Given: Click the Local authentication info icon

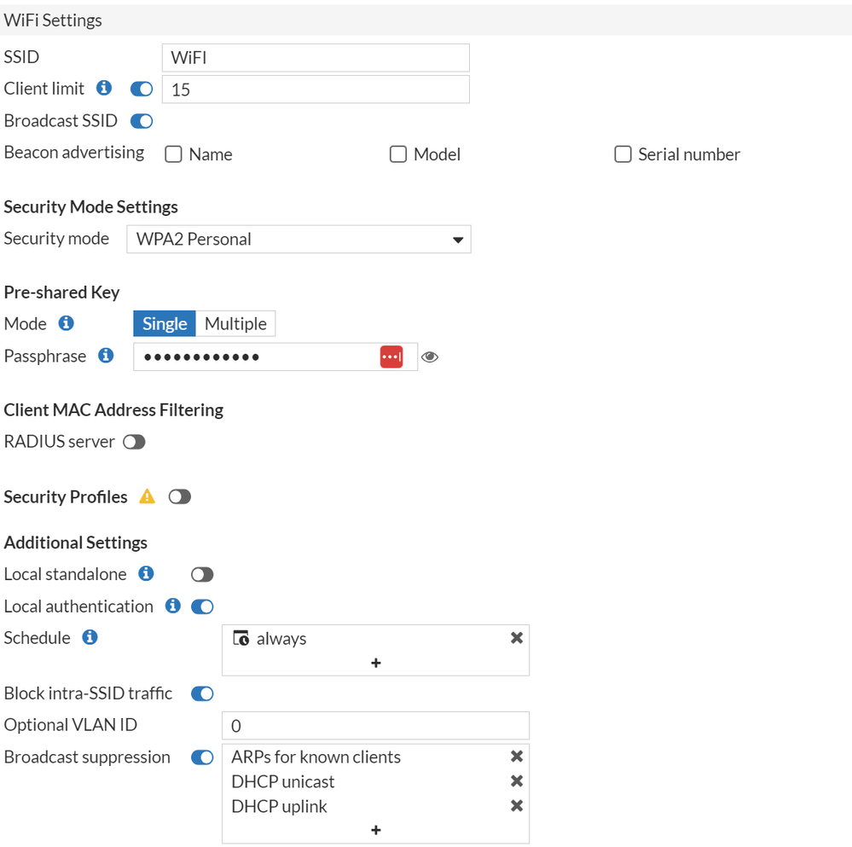Looking at the screenshot, I should (172, 606).
